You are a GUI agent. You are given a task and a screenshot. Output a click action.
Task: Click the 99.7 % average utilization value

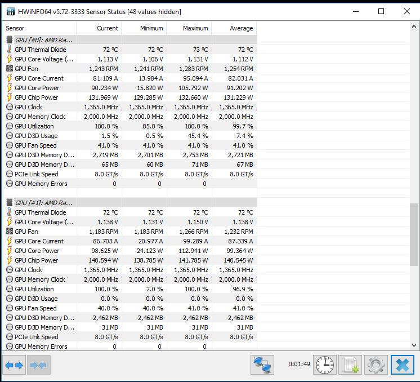pyautogui.click(x=243, y=126)
